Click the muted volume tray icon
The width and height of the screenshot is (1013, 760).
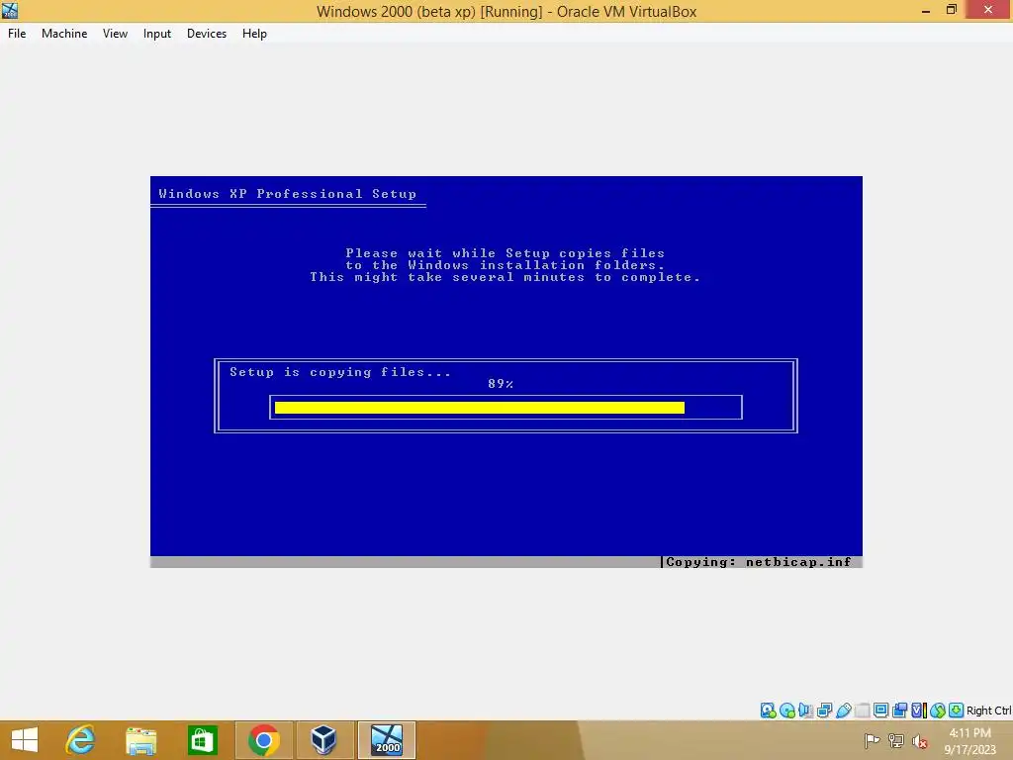click(x=919, y=741)
